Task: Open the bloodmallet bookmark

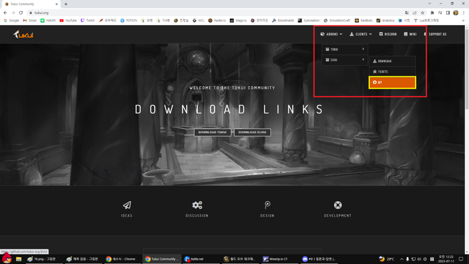Action: [x=283, y=21]
